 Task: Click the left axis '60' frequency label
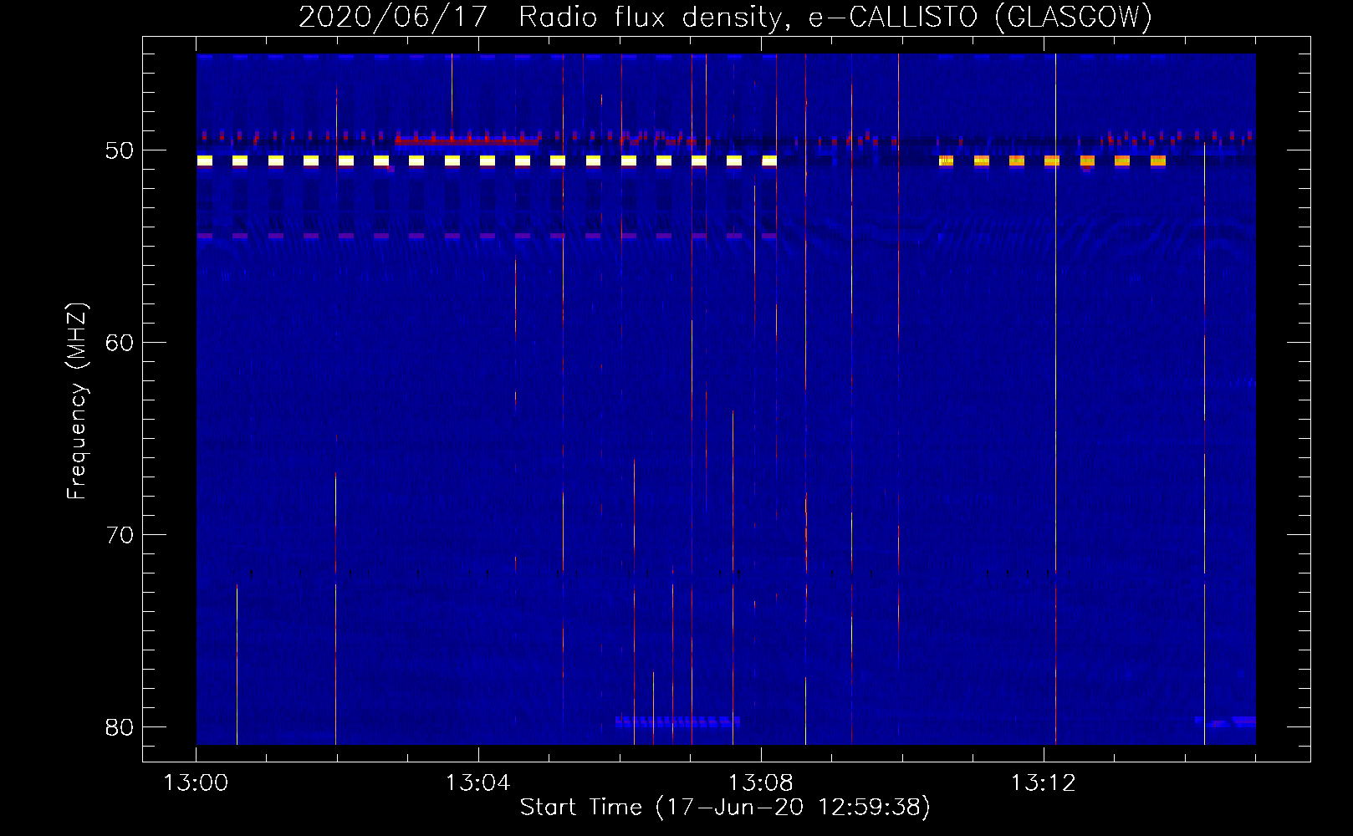[x=120, y=343]
